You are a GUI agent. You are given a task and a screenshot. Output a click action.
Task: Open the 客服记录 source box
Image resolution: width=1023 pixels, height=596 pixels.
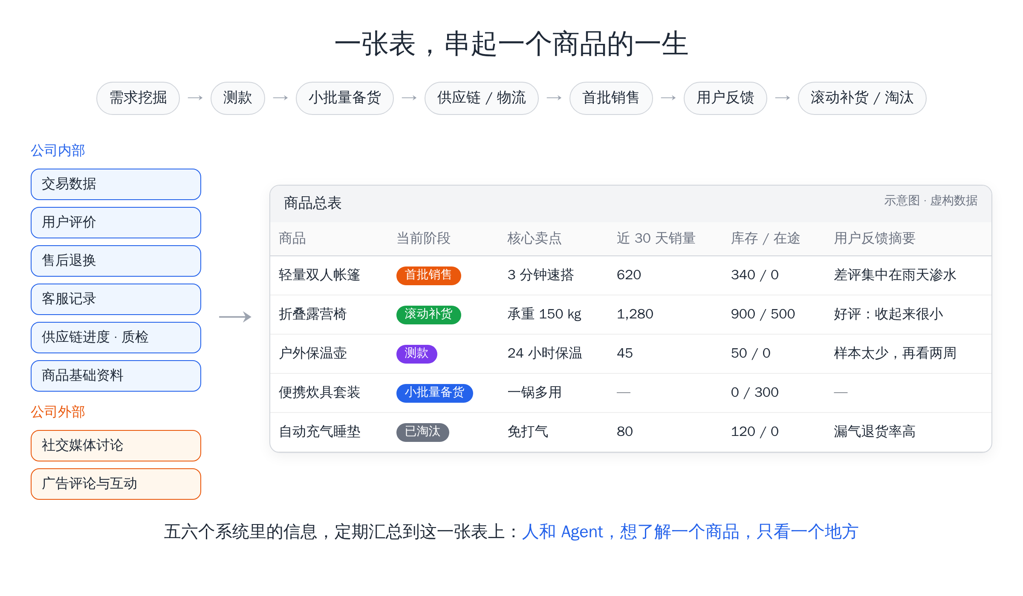pos(116,299)
